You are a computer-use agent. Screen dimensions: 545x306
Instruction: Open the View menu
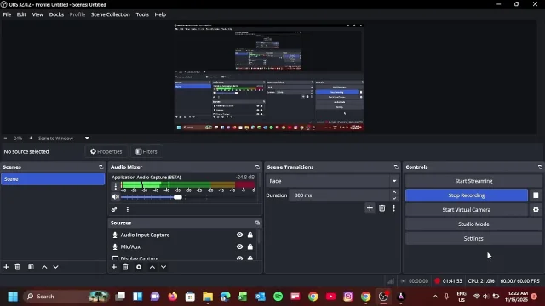pyautogui.click(x=37, y=14)
